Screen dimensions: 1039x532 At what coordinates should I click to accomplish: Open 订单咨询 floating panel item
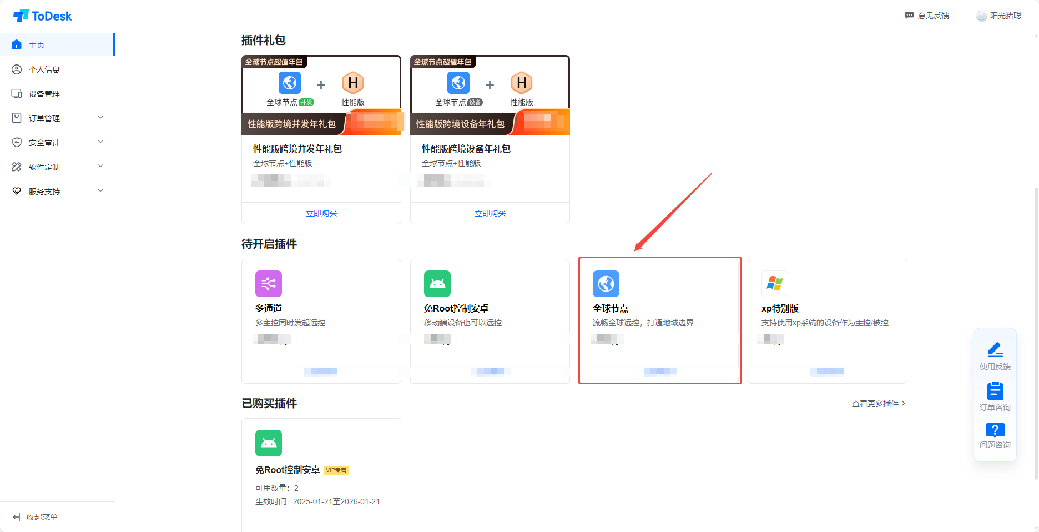point(995,397)
